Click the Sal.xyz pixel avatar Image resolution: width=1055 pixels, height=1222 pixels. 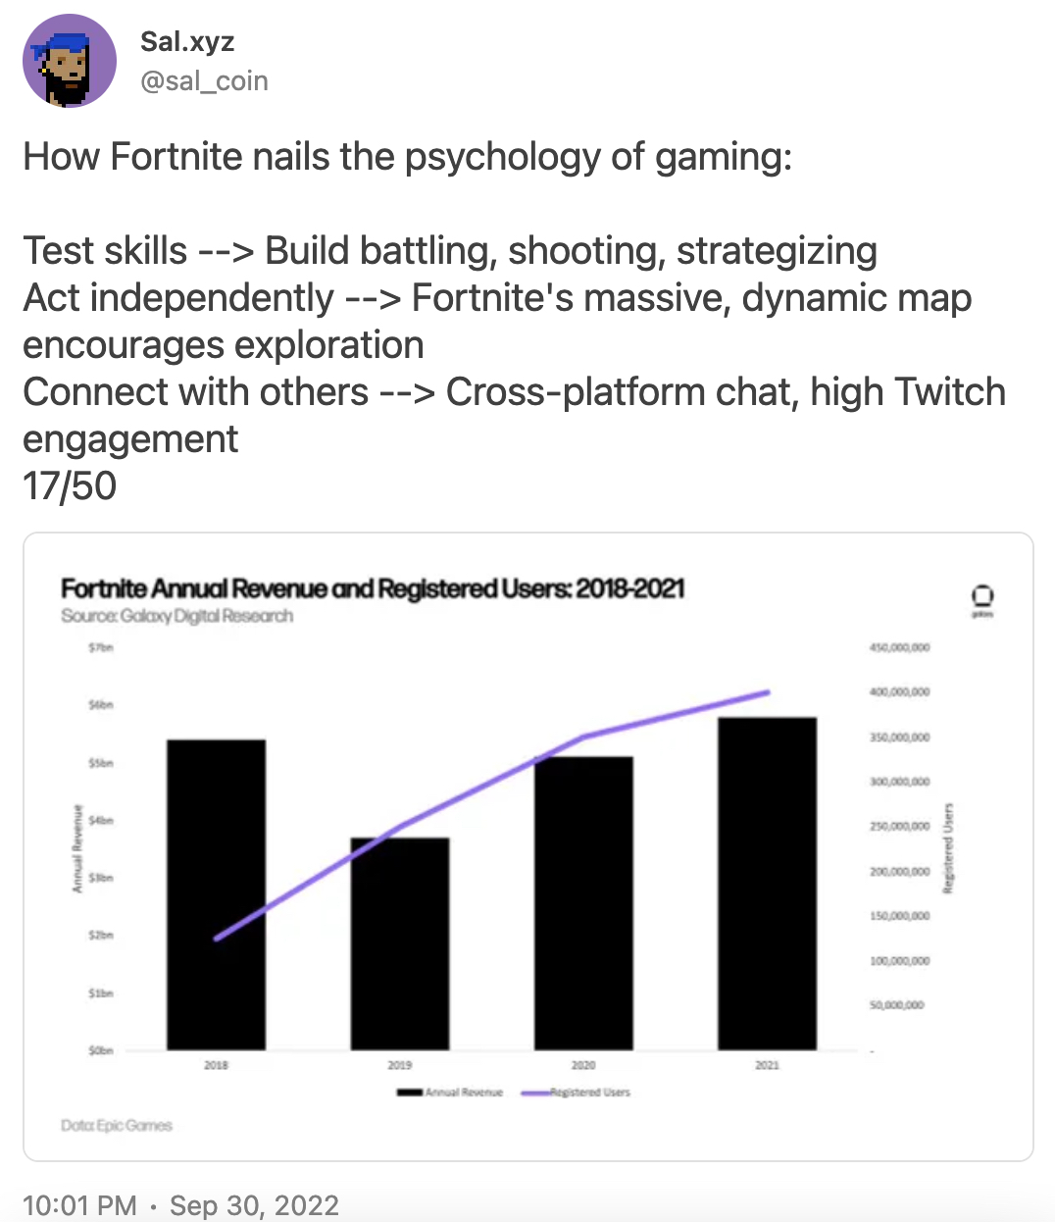click(x=70, y=61)
